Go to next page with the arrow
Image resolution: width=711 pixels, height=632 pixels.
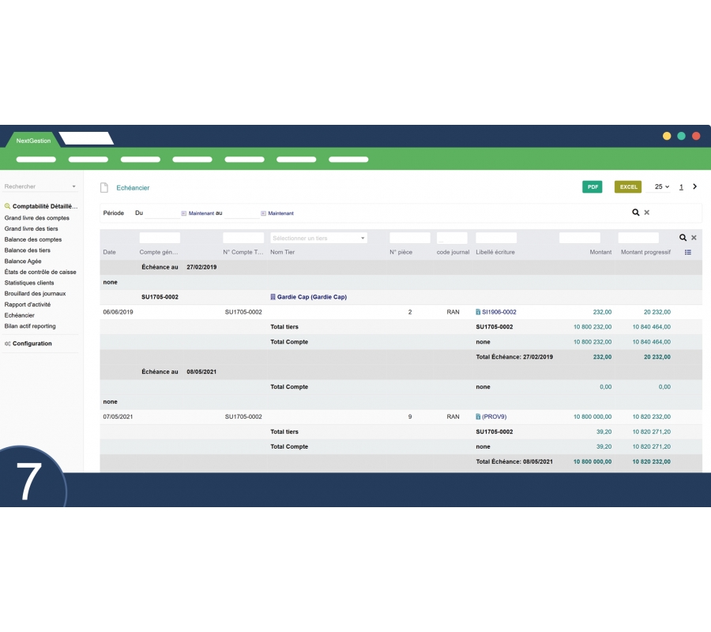pos(695,187)
